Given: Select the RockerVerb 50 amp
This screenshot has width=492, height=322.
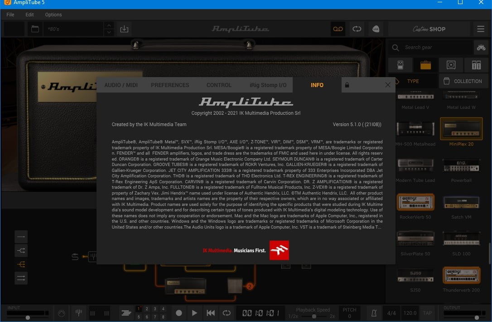Looking at the screenshot, I should pos(415,206).
